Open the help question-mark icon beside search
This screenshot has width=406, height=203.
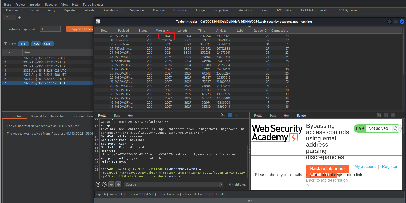[98, 184]
